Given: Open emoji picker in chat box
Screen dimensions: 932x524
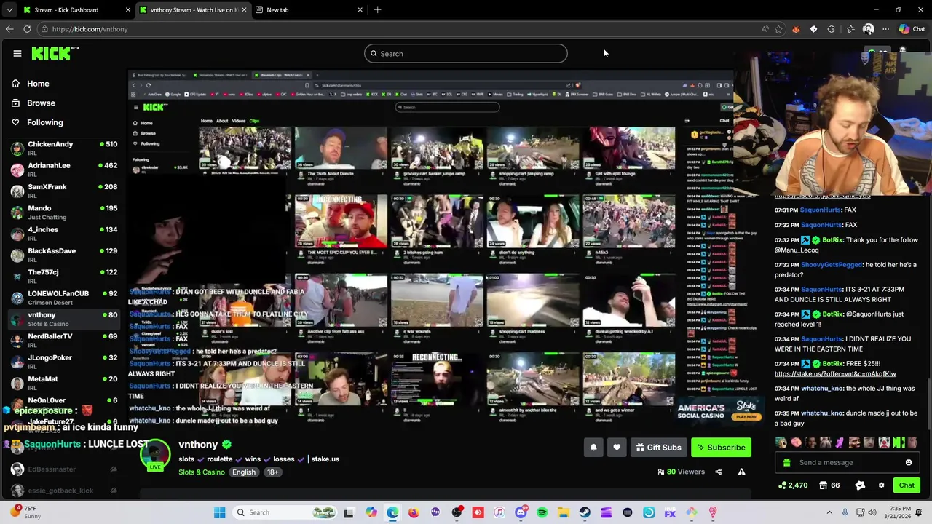Looking at the screenshot, I should pos(908,462).
